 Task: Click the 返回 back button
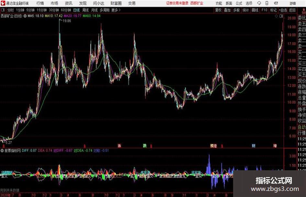292,10
